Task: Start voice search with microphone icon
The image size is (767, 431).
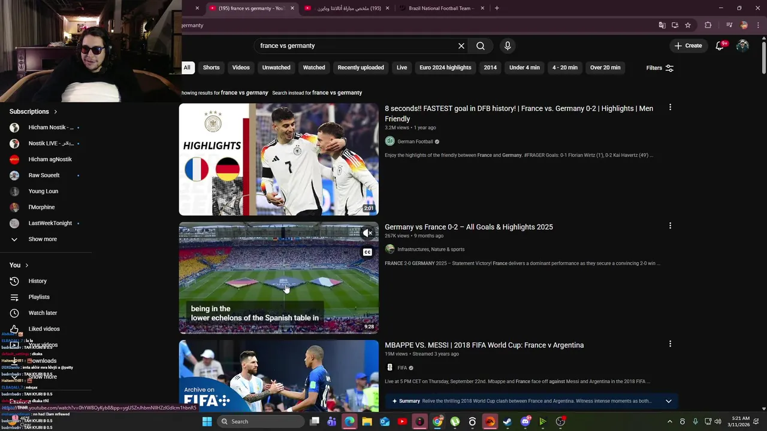Action: (508, 45)
